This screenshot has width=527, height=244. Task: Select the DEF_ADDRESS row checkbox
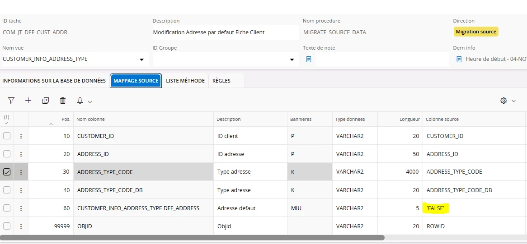(7, 208)
